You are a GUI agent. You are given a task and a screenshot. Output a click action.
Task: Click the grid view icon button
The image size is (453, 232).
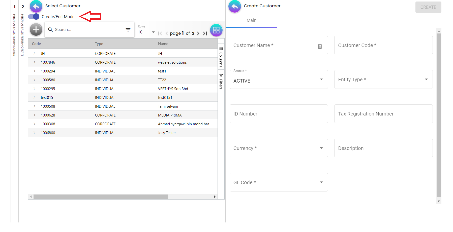pos(216,30)
